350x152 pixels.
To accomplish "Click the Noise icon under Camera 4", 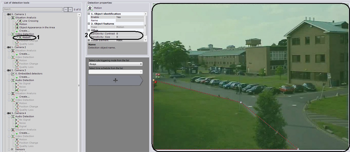I will pyautogui.click(x=17, y=123).
